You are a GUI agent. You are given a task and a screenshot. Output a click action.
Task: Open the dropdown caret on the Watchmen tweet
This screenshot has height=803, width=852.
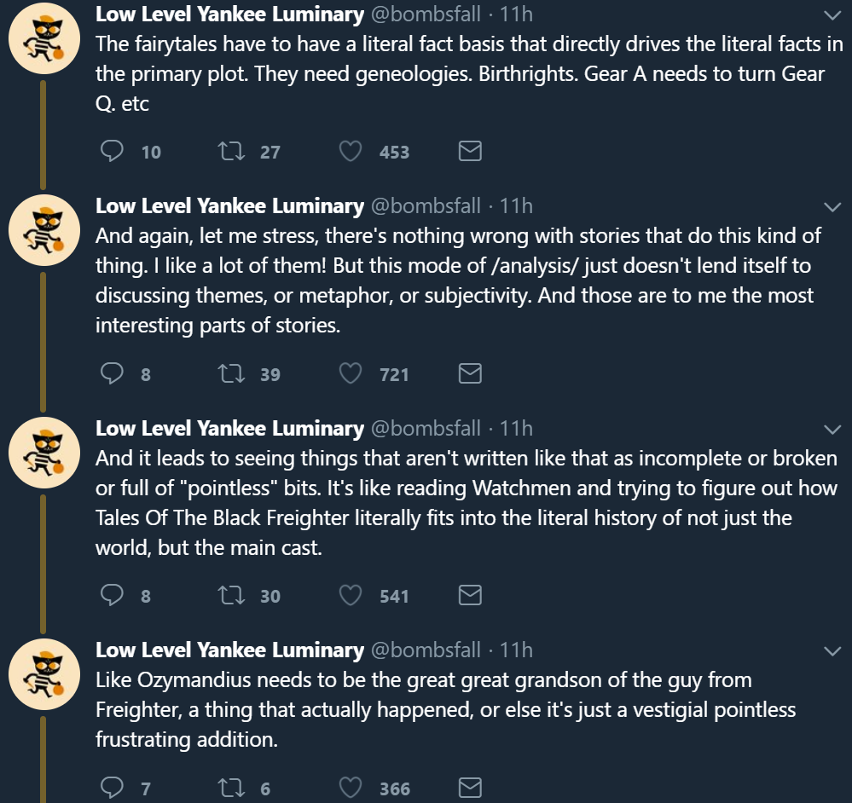[x=832, y=429]
